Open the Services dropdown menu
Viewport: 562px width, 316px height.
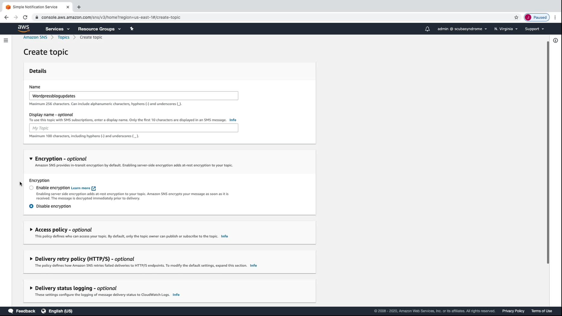pos(58,29)
